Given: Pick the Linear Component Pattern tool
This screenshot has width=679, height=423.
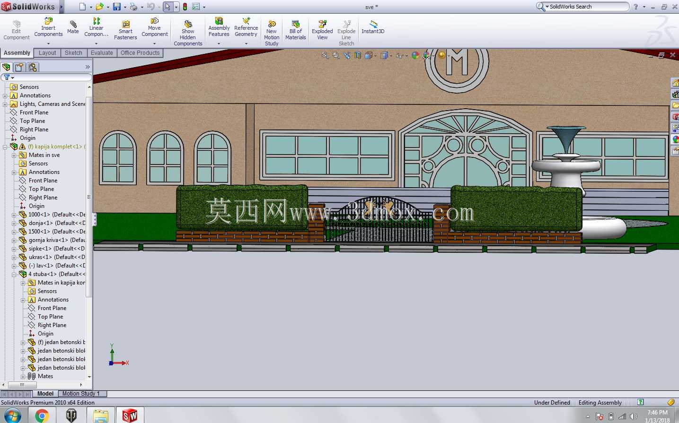Looking at the screenshot, I should (96, 27).
